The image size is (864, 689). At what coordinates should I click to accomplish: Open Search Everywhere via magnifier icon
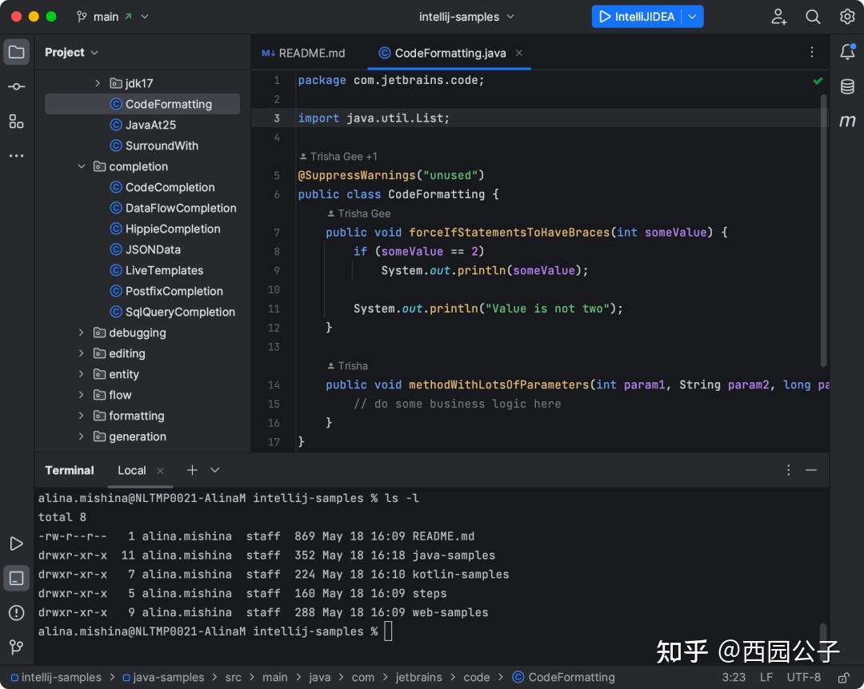tap(813, 16)
